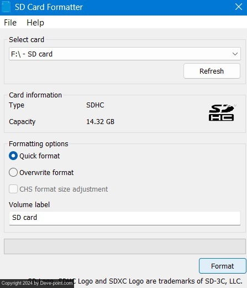Select the Quick format radio option
The image size is (247, 288).
(x=13, y=156)
